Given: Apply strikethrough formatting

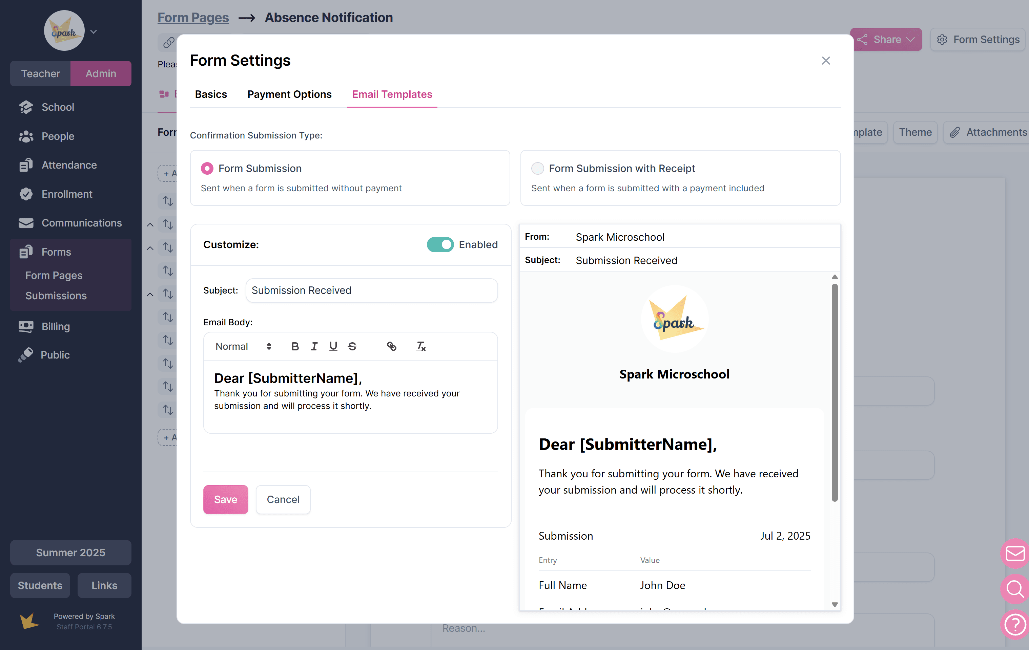Looking at the screenshot, I should (352, 346).
